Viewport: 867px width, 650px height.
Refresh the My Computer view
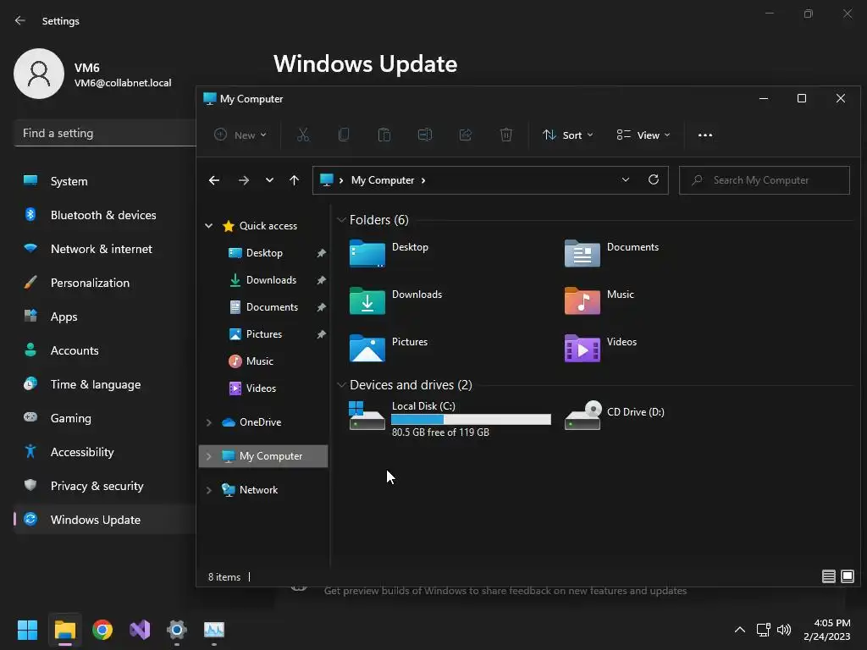[x=654, y=179]
